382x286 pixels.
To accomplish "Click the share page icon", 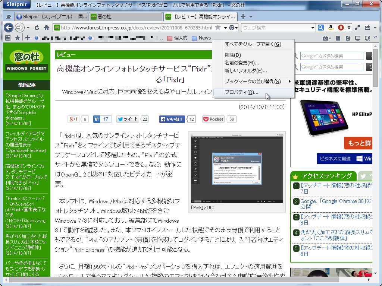I will 367,28.
